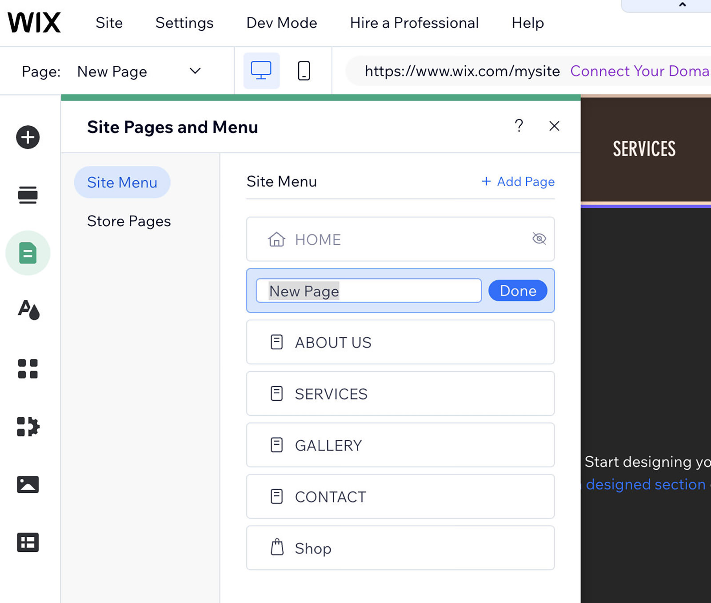Select the GALLERY page row

[400, 445]
